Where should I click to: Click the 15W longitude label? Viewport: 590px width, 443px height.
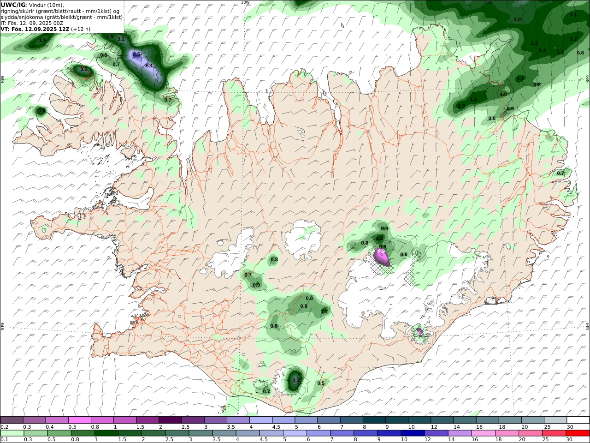(x=488, y=2)
